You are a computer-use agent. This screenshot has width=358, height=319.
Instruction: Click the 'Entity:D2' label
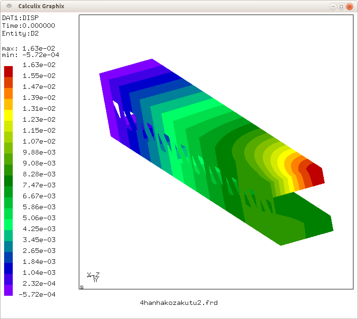tap(20, 33)
